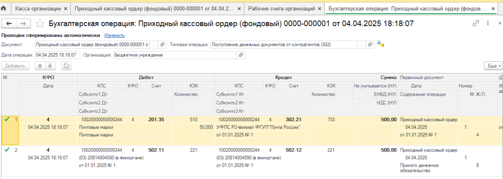Click the Сумма column header

click(x=375, y=77)
